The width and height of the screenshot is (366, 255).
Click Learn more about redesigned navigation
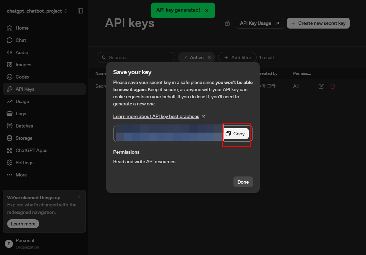click(23, 224)
